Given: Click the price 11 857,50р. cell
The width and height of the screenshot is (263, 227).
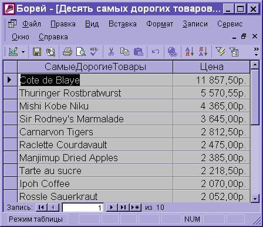Looking at the screenshot, I should click(x=211, y=80).
